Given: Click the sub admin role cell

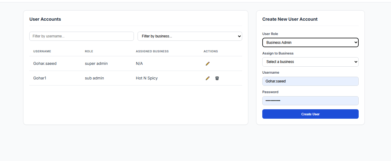Looking at the screenshot, I should pos(94,78).
